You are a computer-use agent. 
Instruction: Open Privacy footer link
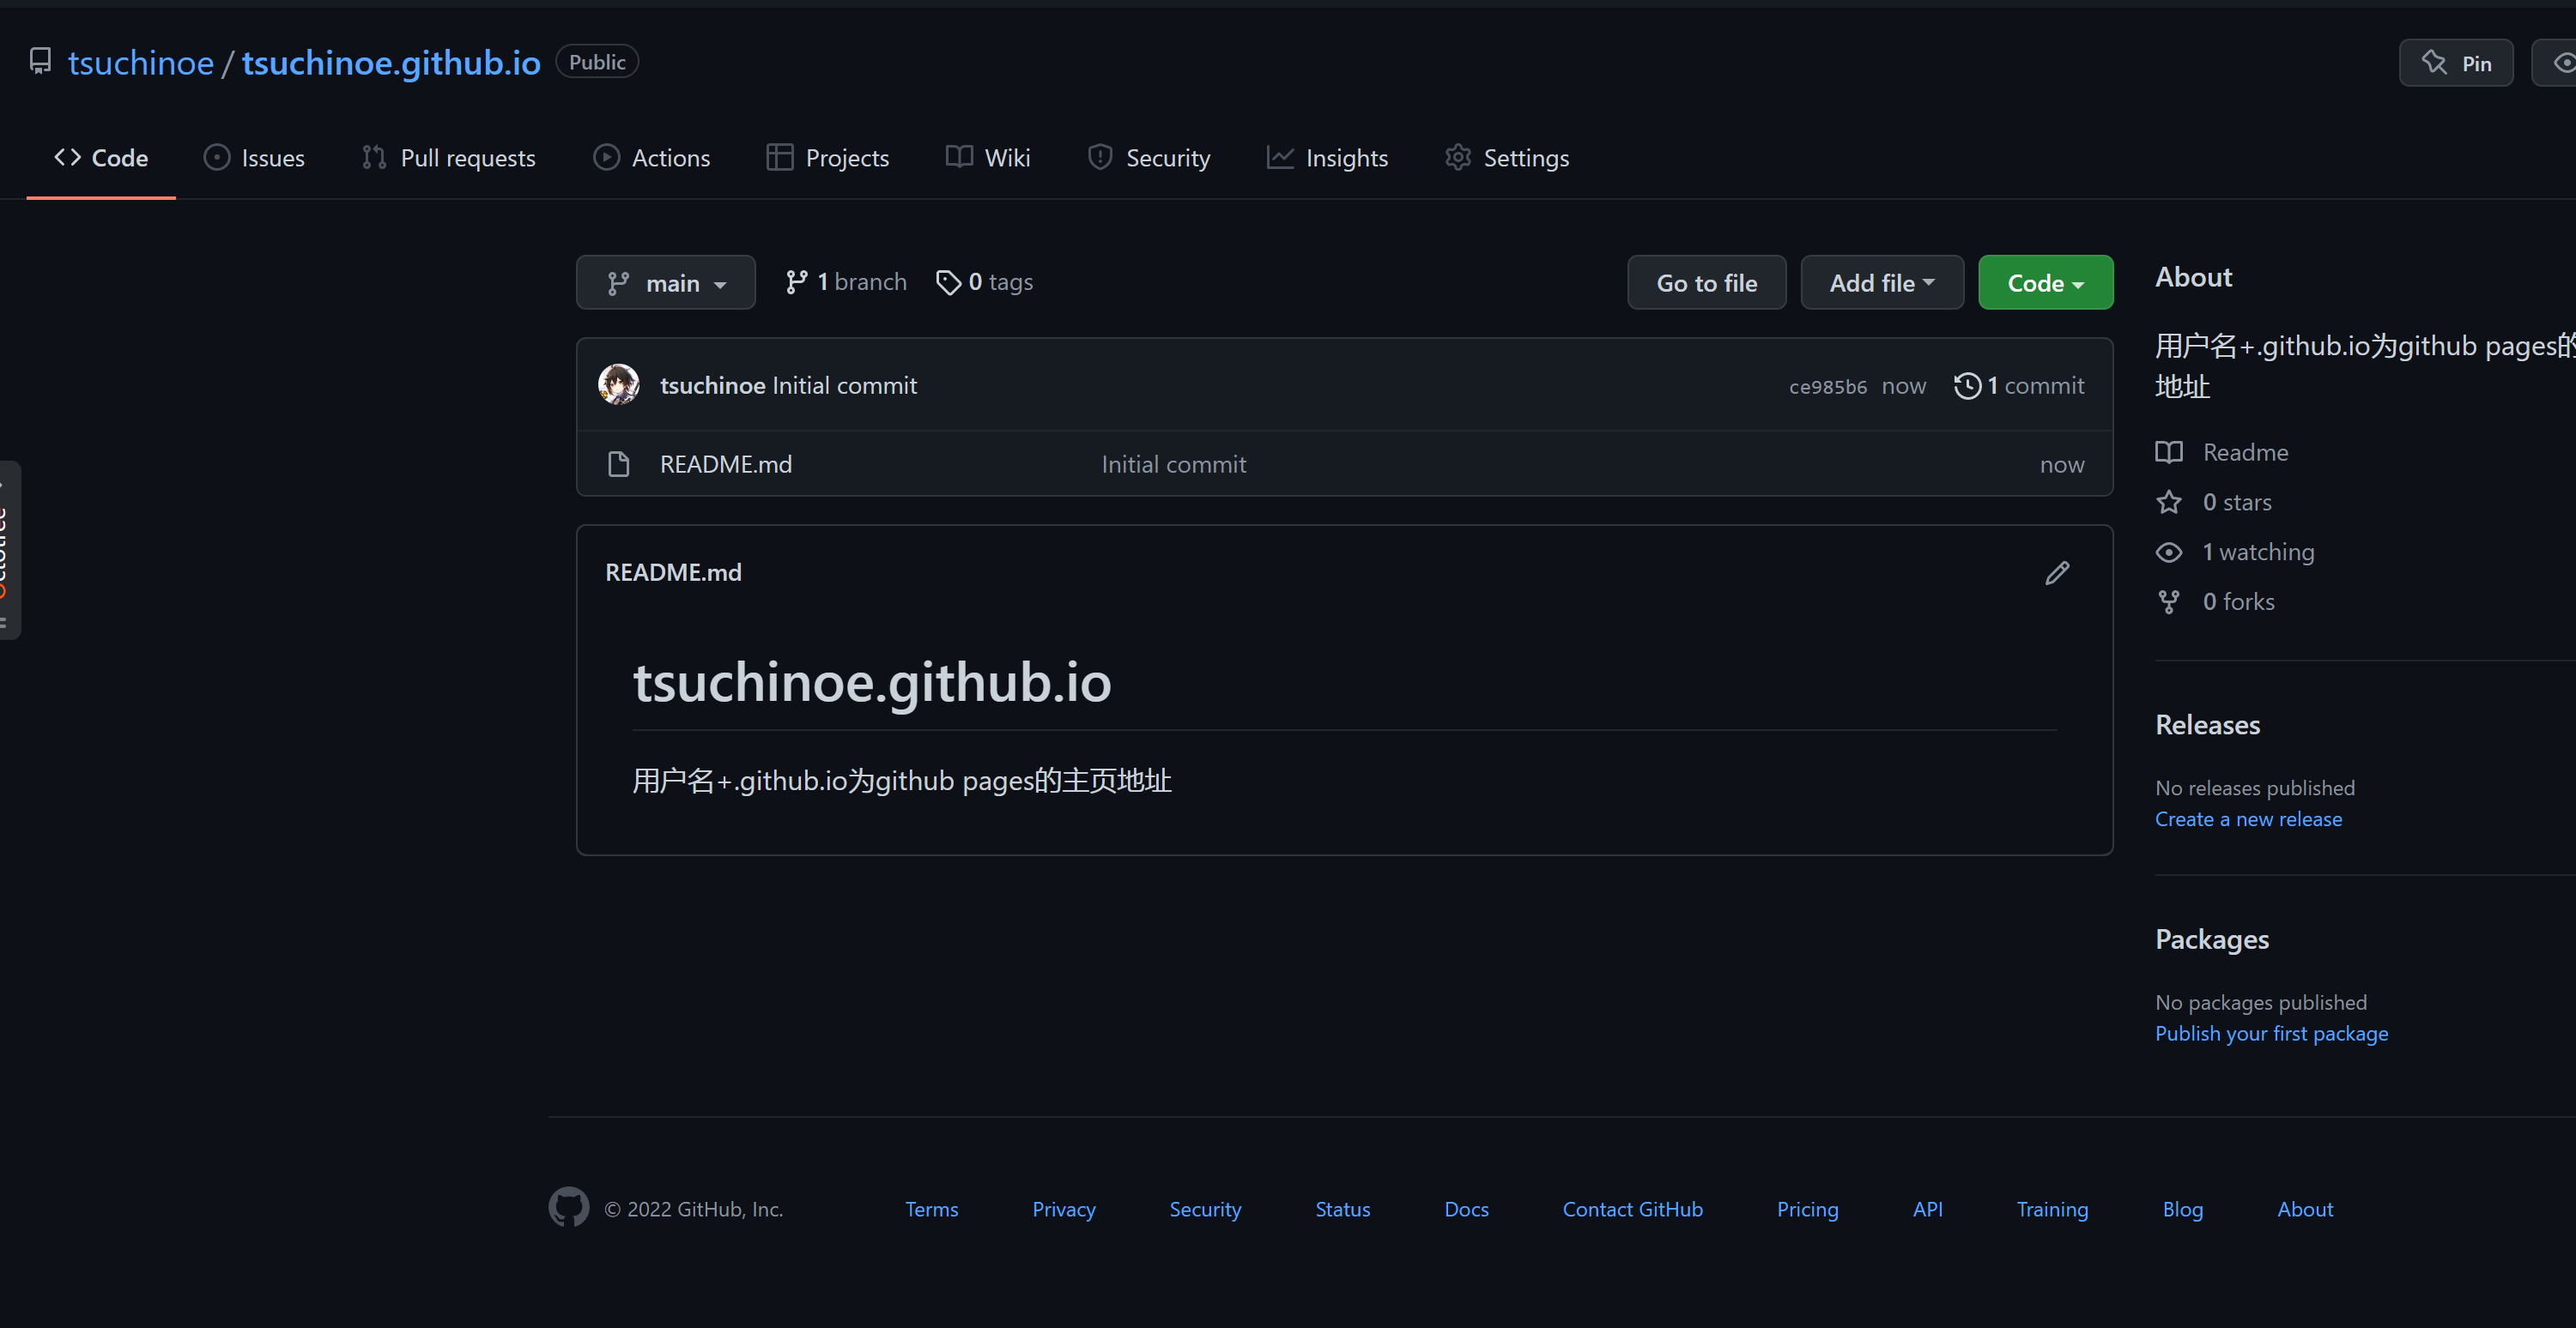click(x=1063, y=1210)
